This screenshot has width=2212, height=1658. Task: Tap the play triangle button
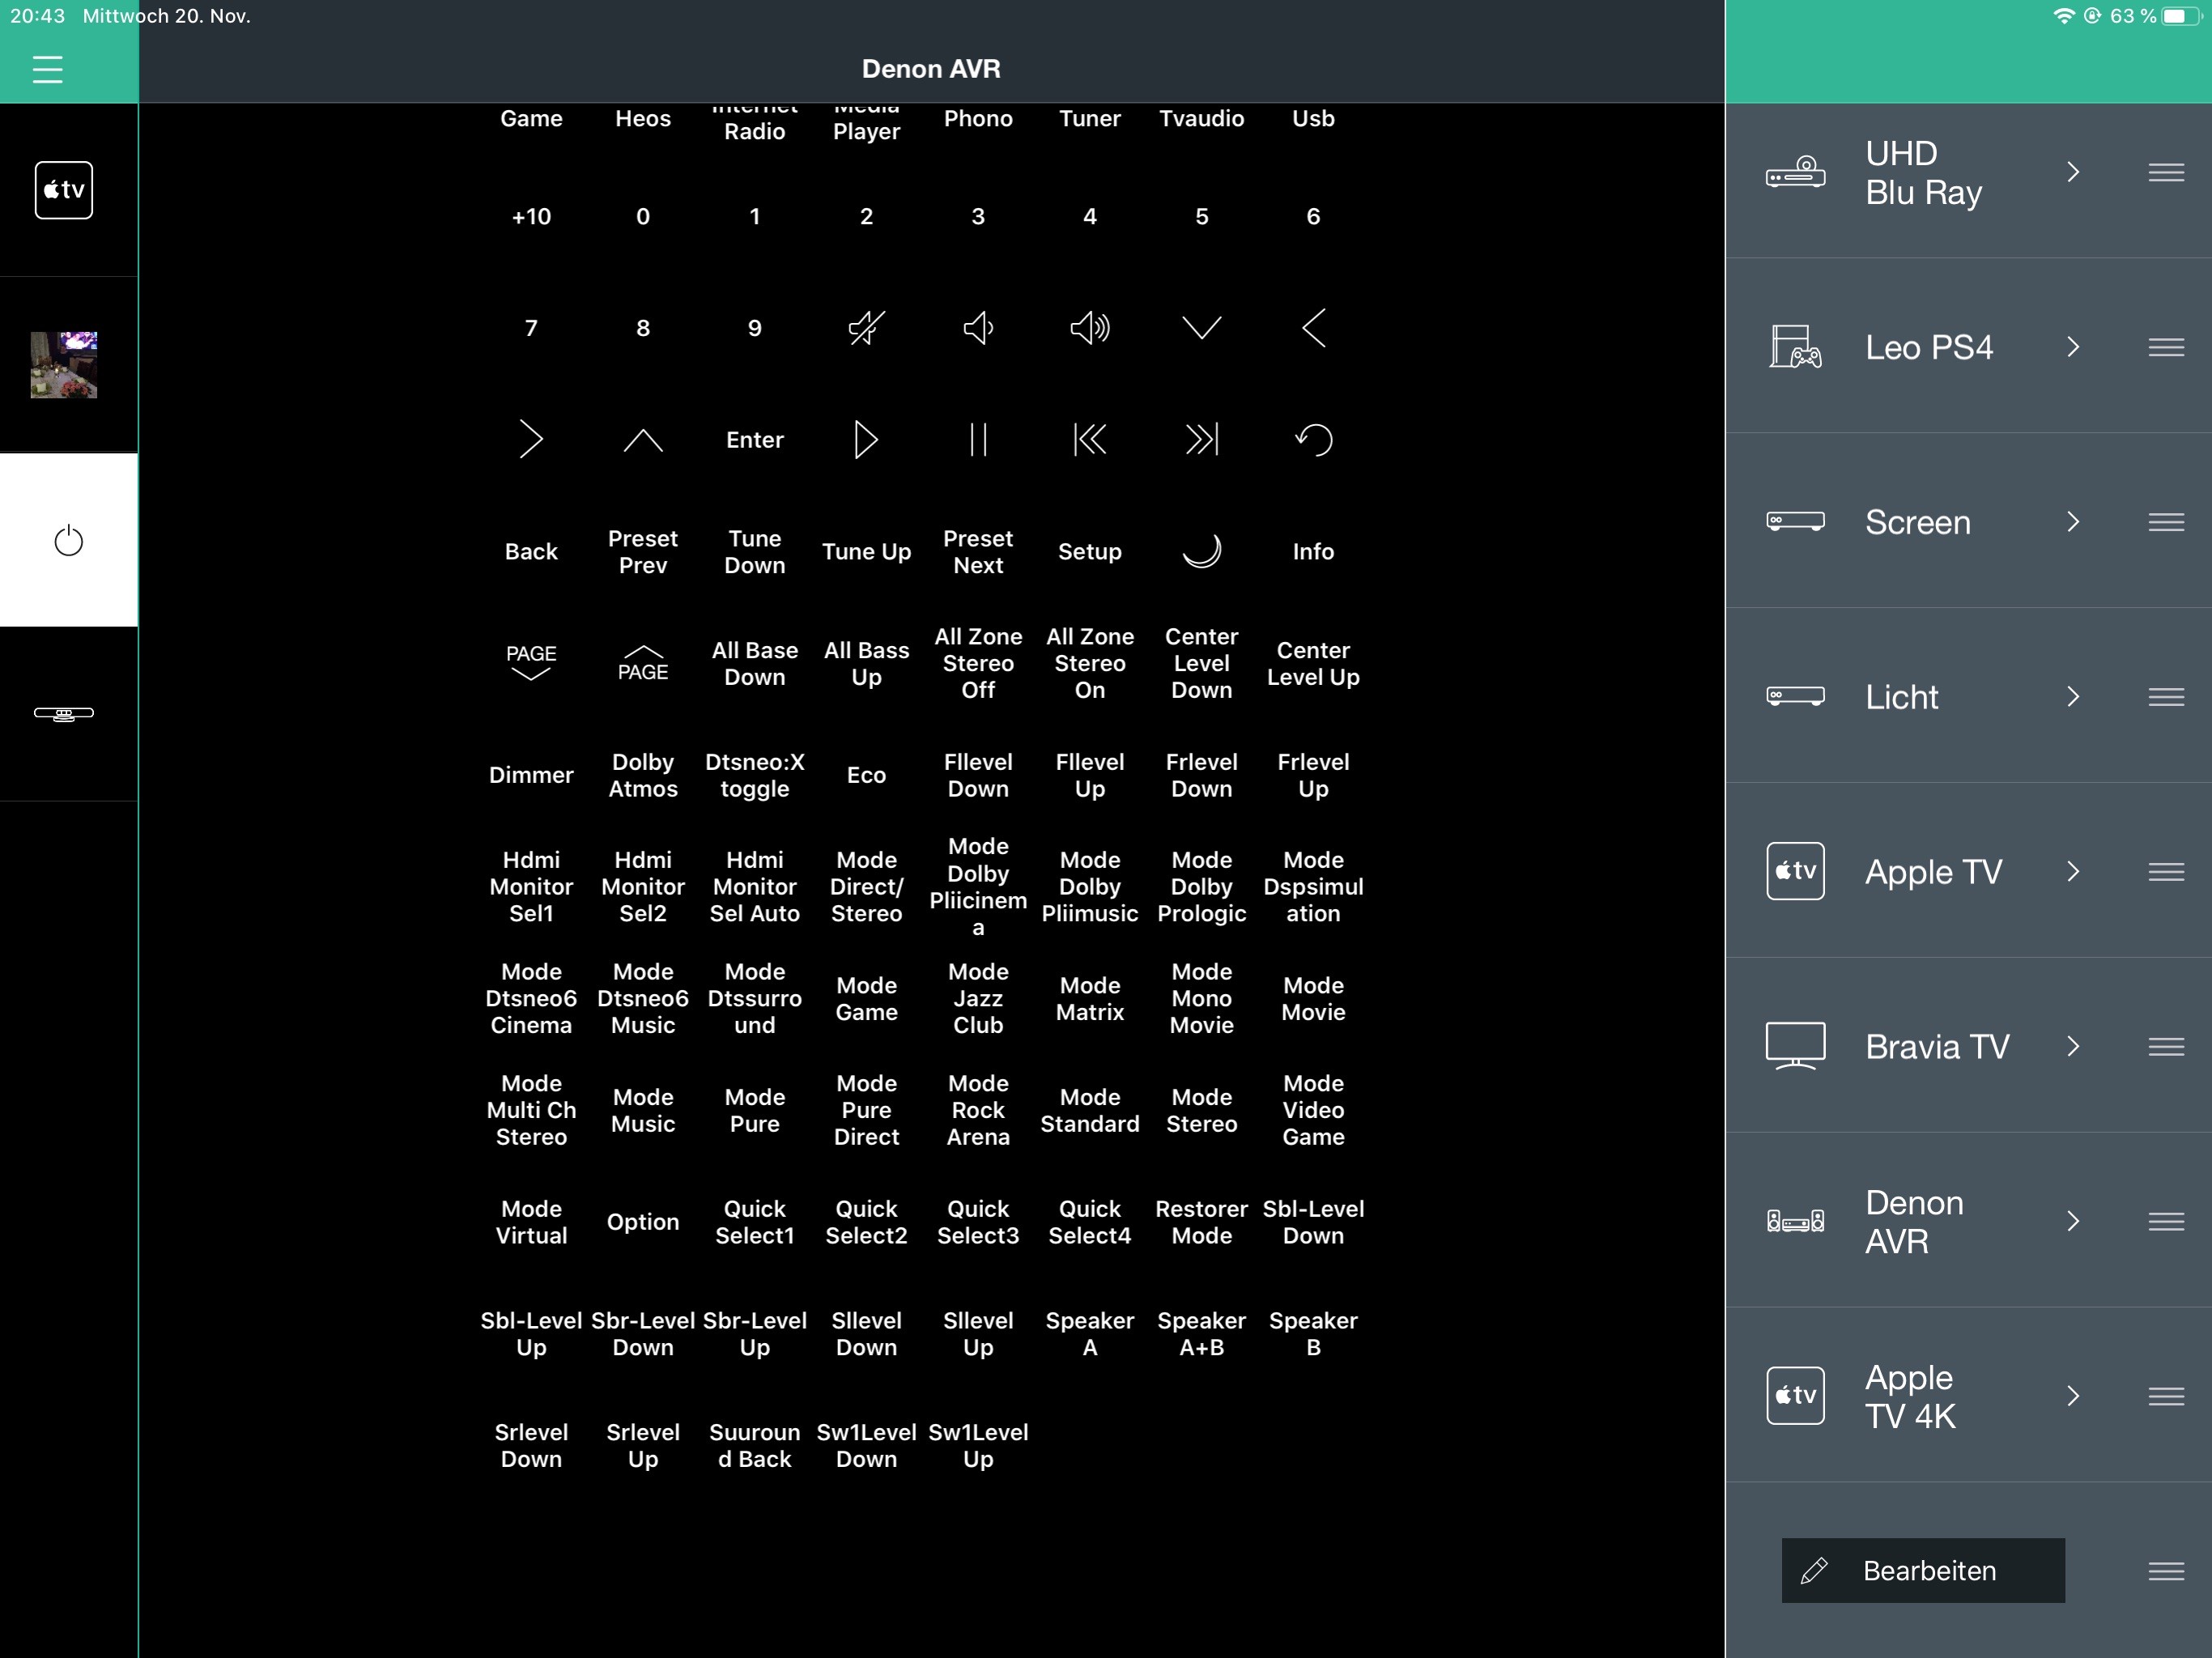coord(866,440)
